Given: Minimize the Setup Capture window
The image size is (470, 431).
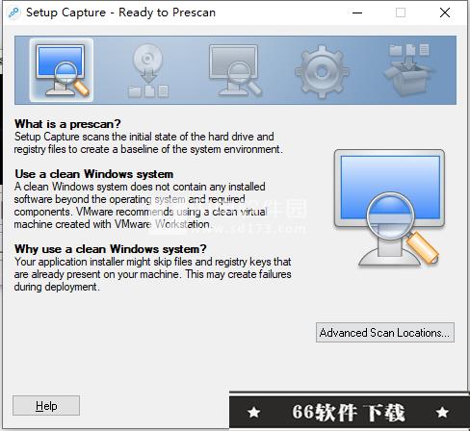Looking at the screenshot, I should pyautogui.click(x=357, y=13).
